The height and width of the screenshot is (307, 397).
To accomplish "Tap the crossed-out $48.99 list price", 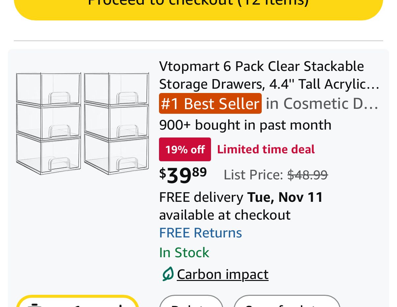I will click(x=307, y=175).
